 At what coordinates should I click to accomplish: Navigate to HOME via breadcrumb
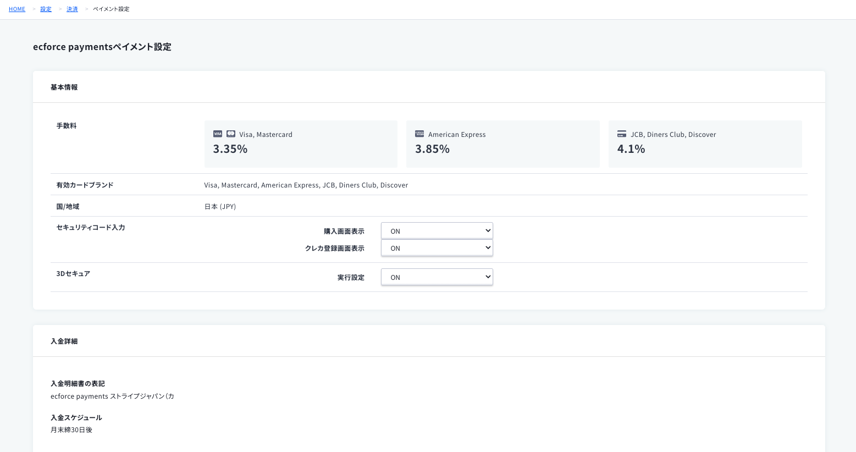point(16,9)
